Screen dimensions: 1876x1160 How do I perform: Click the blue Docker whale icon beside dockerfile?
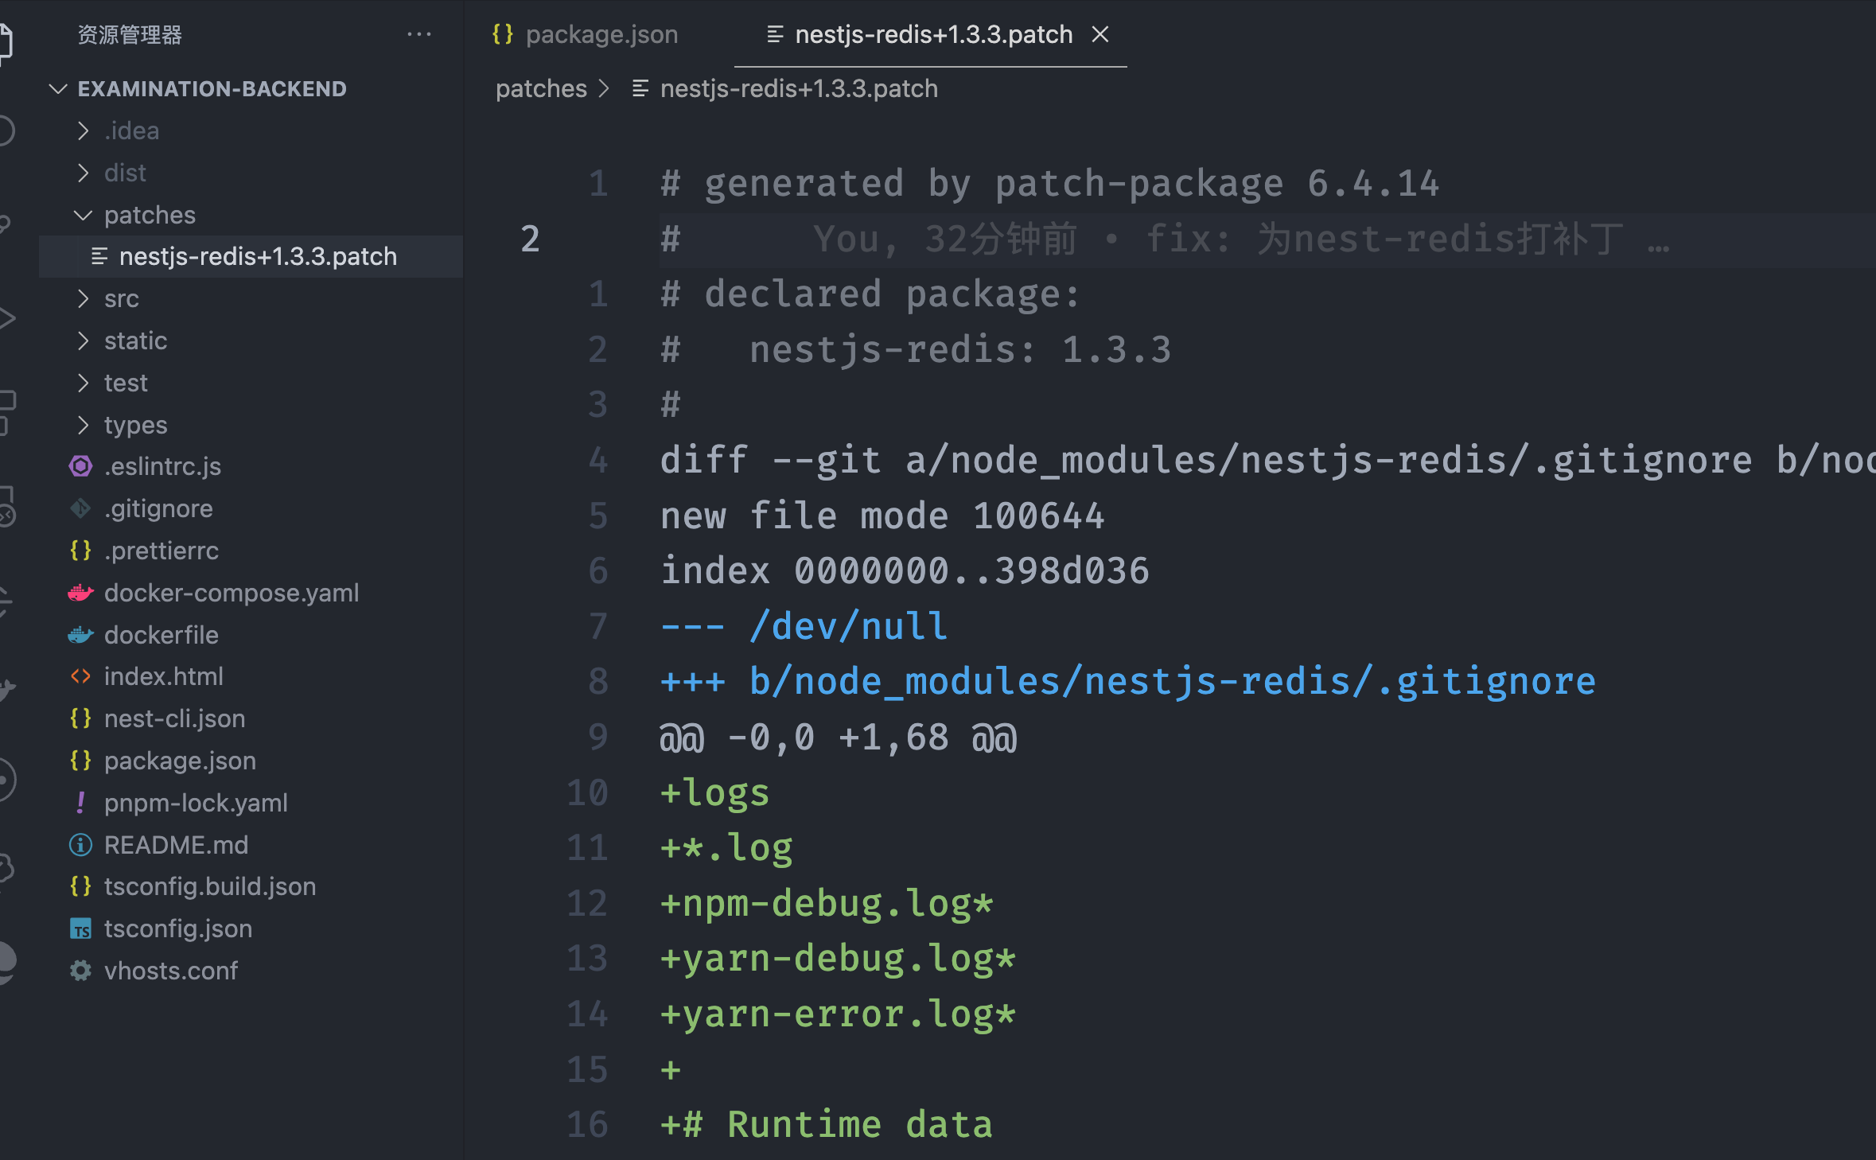(x=80, y=635)
